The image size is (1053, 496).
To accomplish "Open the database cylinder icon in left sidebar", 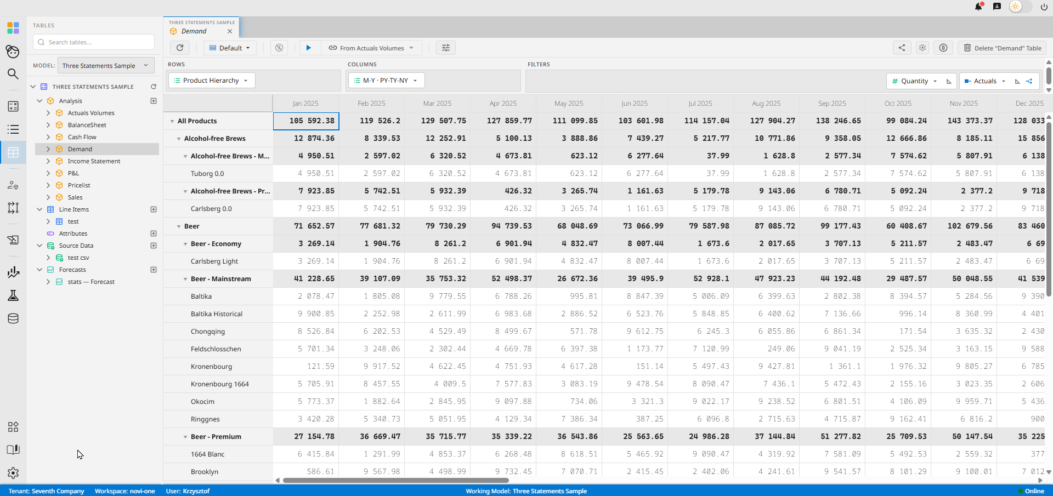I will (x=13, y=318).
